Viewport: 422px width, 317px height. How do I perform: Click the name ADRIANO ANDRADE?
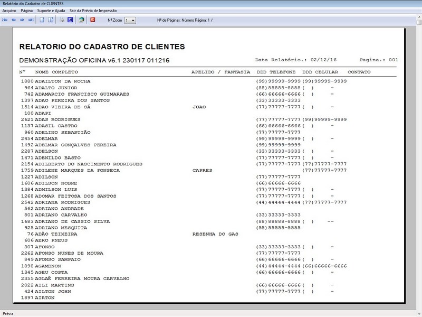[x=59, y=209]
